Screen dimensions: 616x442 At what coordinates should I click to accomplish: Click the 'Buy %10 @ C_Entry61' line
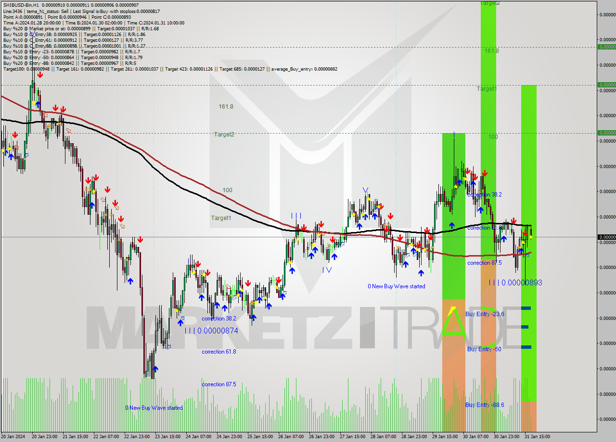click(74, 40)
